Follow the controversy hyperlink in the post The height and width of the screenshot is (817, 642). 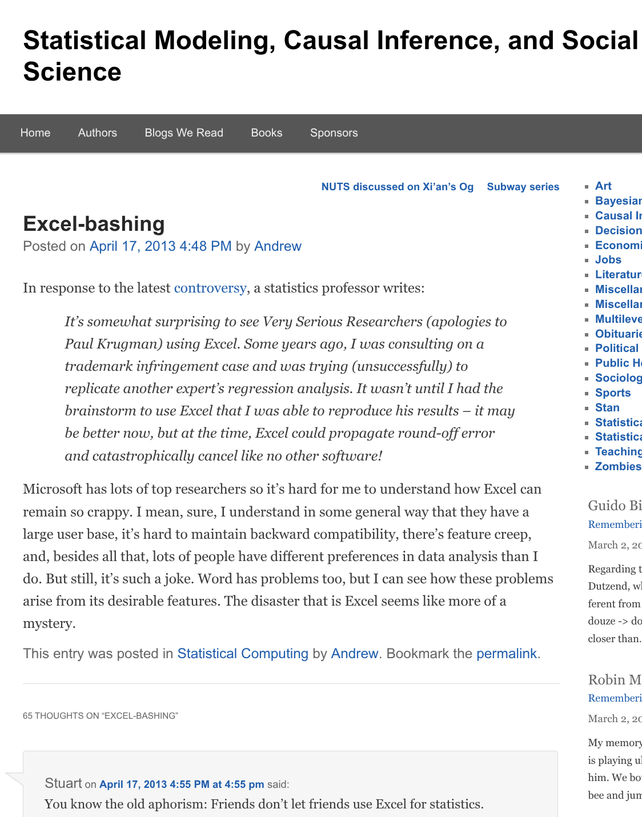tap(210, 288)
